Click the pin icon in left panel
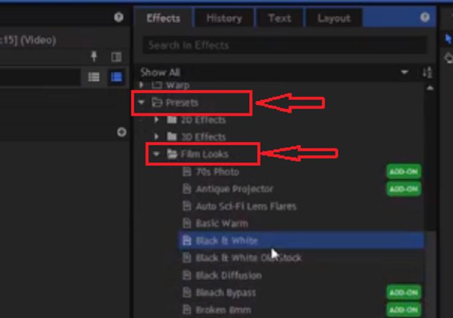The height and width of the screenshot is (318, 453). pos(94,57)
